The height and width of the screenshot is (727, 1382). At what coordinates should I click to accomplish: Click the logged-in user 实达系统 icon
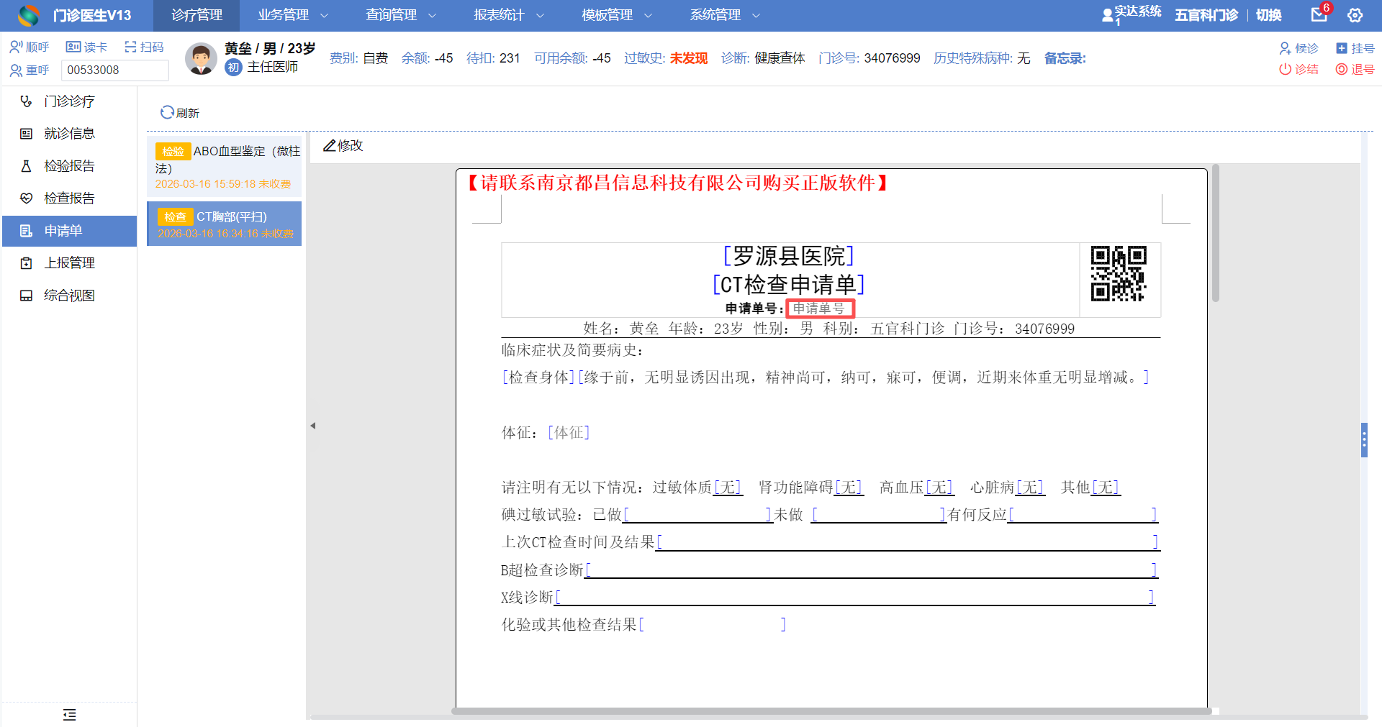pyautogui.click(x=1108, y=15)
